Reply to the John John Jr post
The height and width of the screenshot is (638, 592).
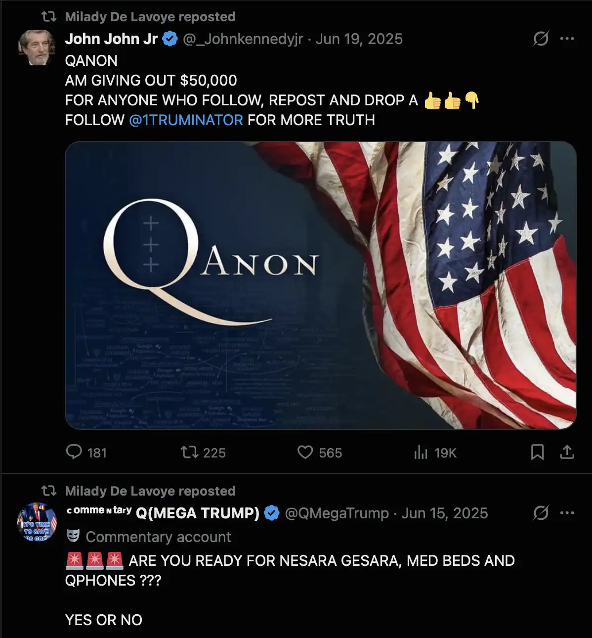(74, 452)
